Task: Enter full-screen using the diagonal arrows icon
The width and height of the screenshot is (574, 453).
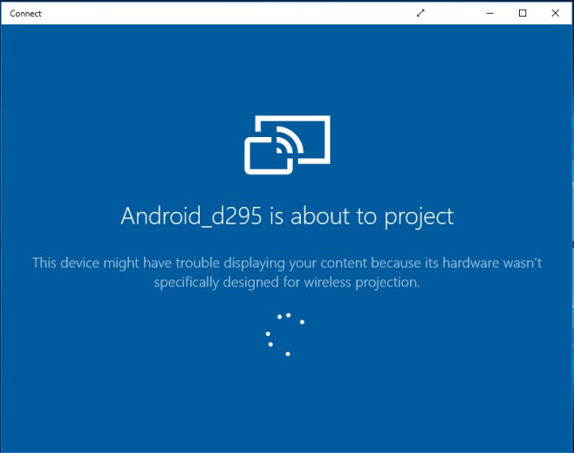Action: [420, 13]
